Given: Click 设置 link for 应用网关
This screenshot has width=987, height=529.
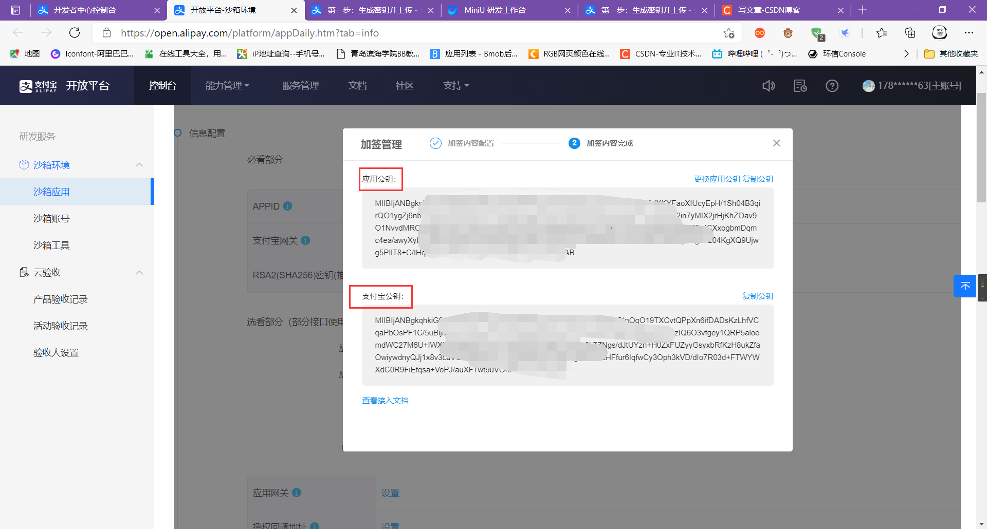Looking at the screenshot, I should click(390, 493).
